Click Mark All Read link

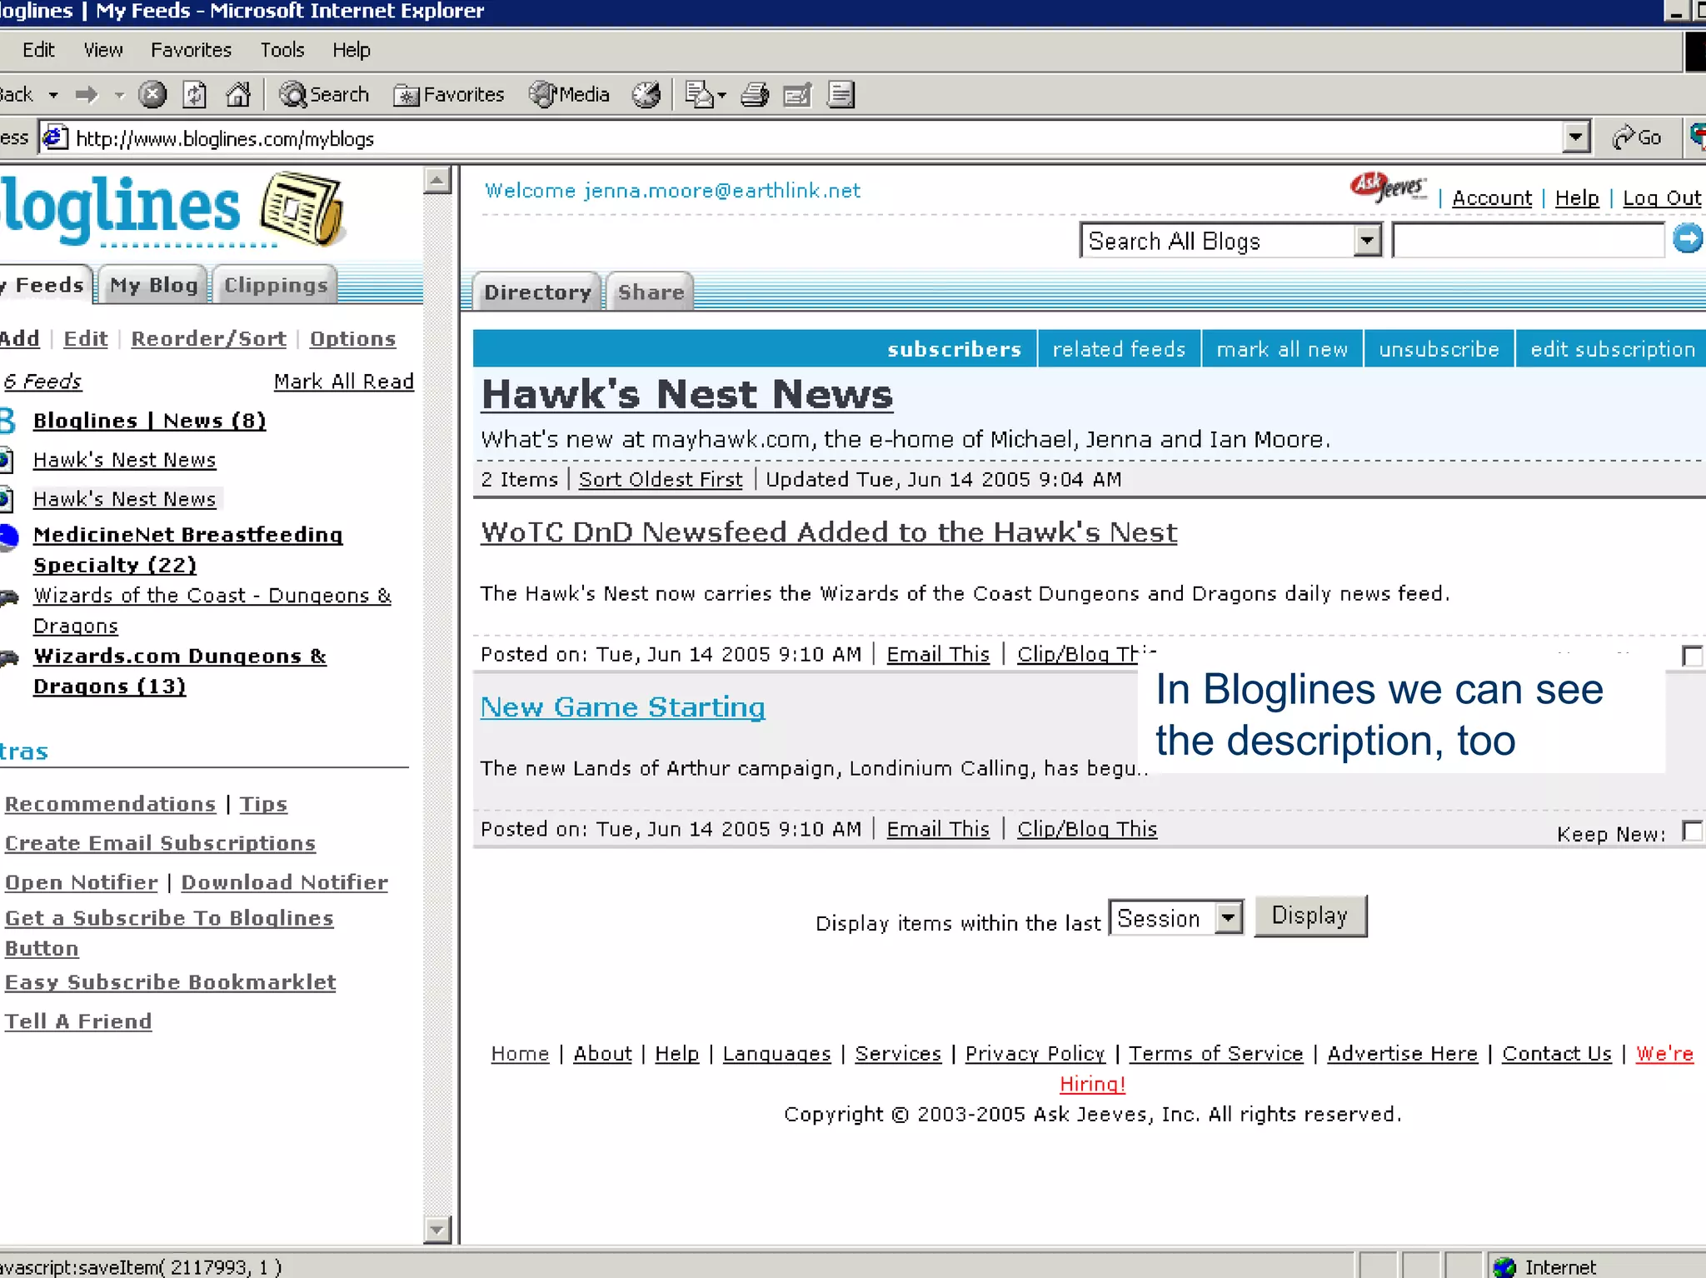point(343,382)
